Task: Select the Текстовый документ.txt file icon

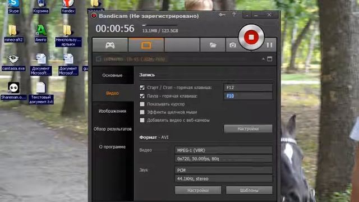Action: pos(41,93)
